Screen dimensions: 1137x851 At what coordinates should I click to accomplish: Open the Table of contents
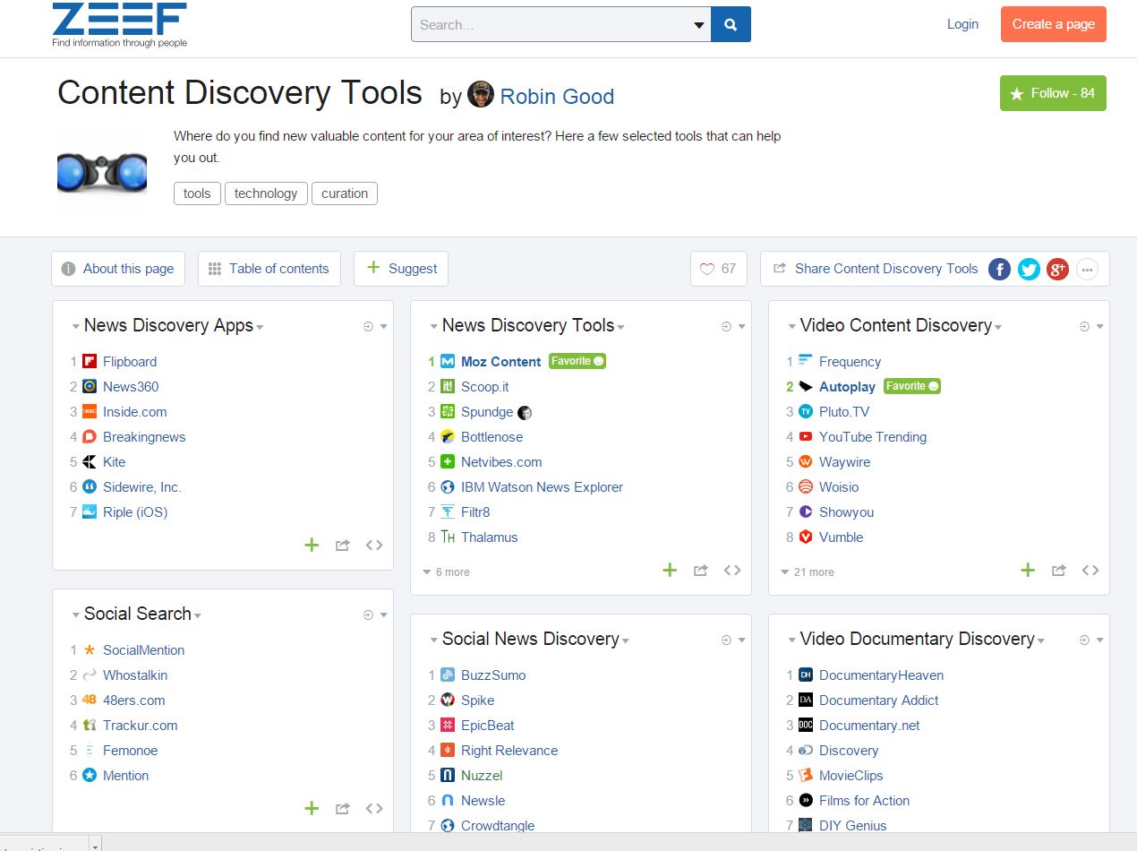point(269,269)
